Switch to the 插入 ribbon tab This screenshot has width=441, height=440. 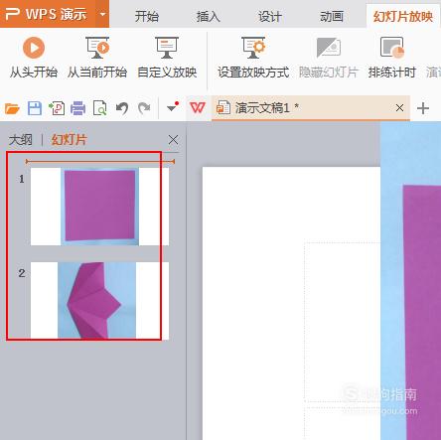209,16
